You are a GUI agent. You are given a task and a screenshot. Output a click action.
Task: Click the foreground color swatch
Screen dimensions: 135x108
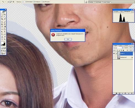tap(2, 43)
